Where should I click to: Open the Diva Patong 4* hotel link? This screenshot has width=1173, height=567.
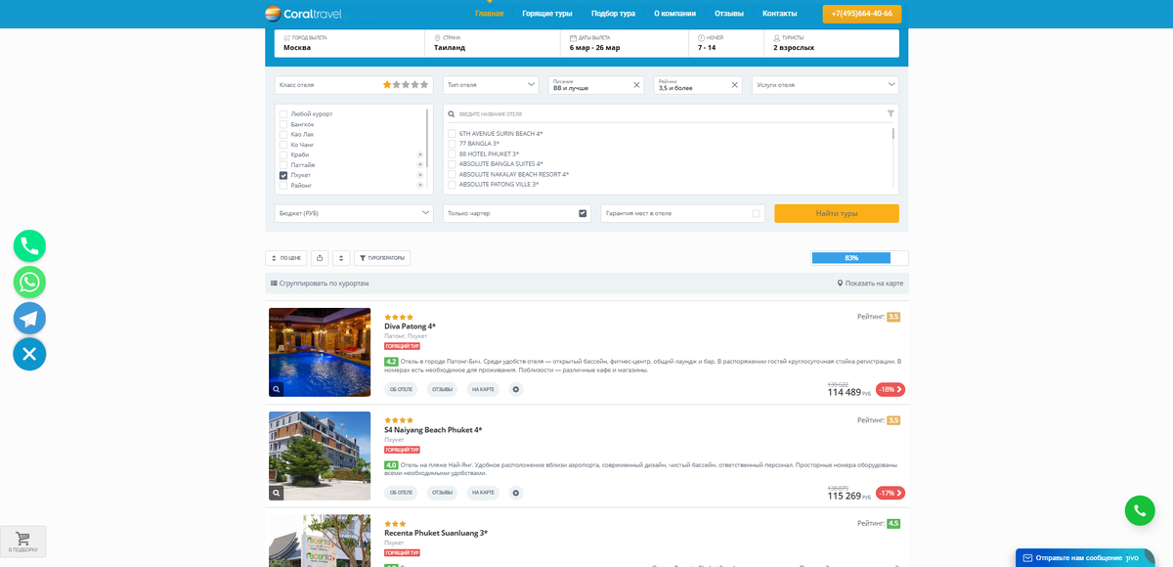click(x=410, y=327)
